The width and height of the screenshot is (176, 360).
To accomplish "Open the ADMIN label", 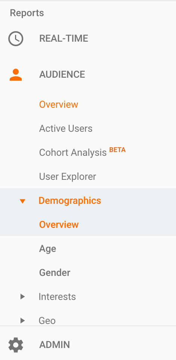I will pos(54,345).
